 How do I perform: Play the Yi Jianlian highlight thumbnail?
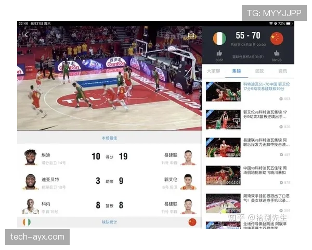point(223,147)
